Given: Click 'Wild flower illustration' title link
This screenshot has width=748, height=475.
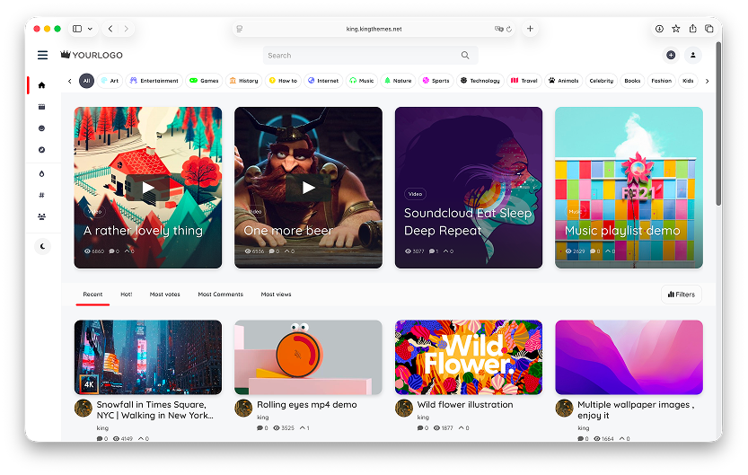Looking at the screenshot, I should (465, 404).
